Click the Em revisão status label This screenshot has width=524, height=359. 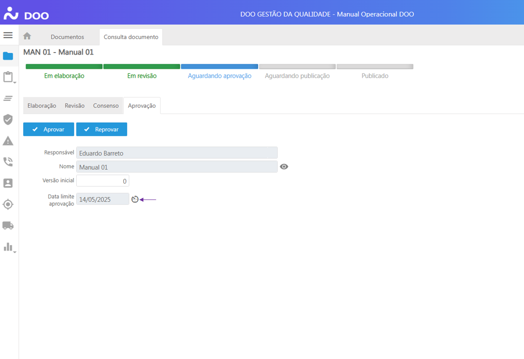pyautogui.click(x=142, y=76)
